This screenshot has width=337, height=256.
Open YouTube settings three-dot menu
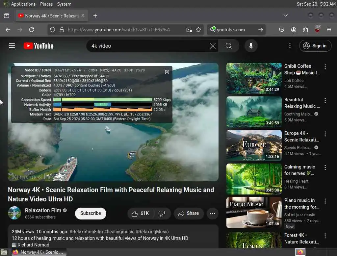point(290,46)
